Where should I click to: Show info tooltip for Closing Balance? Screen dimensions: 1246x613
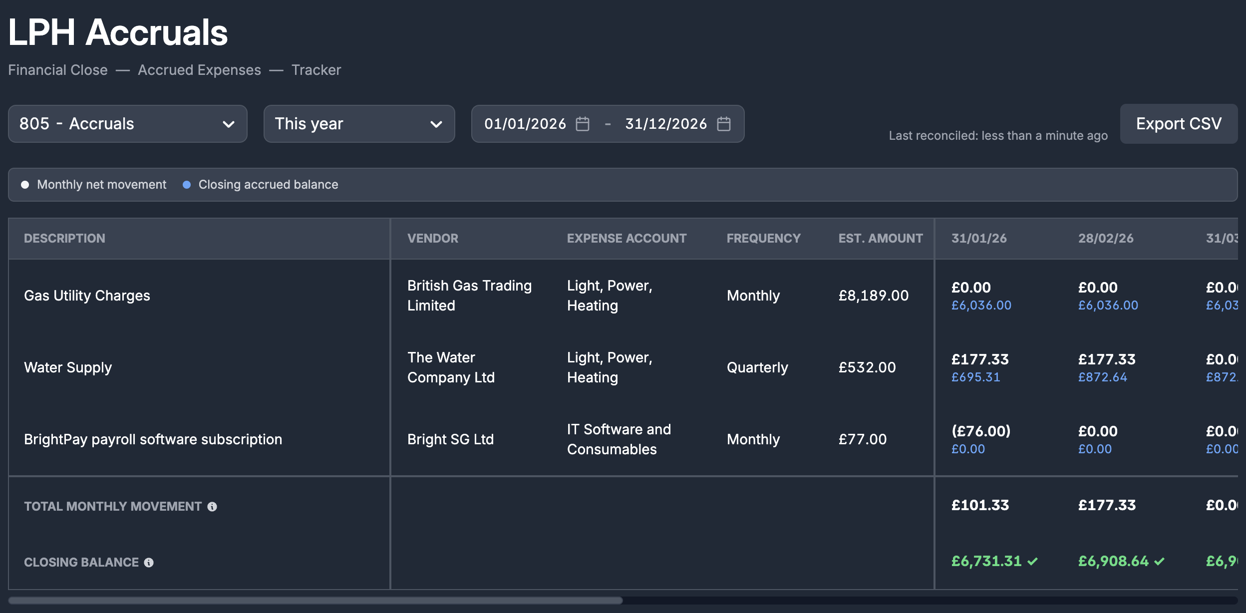coord(149,563)
